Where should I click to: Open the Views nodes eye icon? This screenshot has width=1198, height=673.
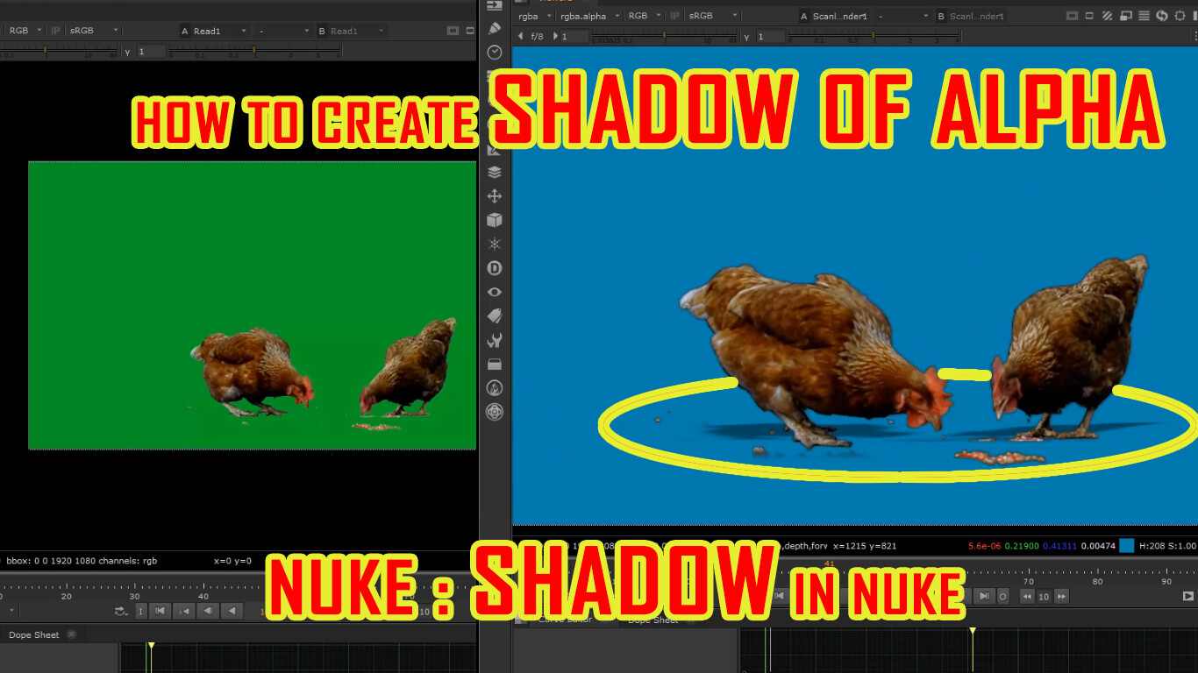pos(495,292)
